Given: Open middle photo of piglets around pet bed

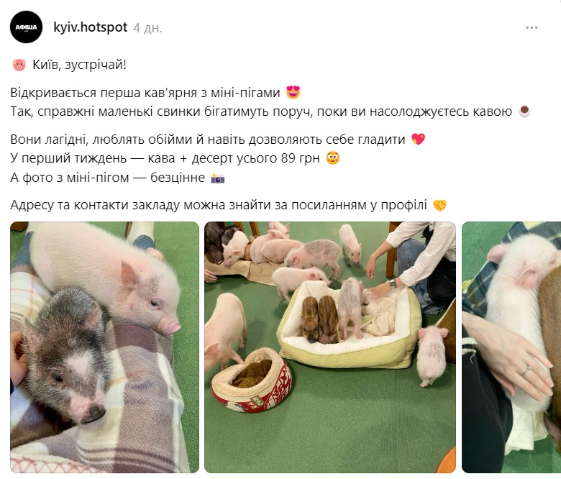Looking at the screenshot, I should click(330, 347).
